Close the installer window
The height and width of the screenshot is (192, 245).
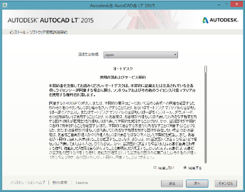236,4
